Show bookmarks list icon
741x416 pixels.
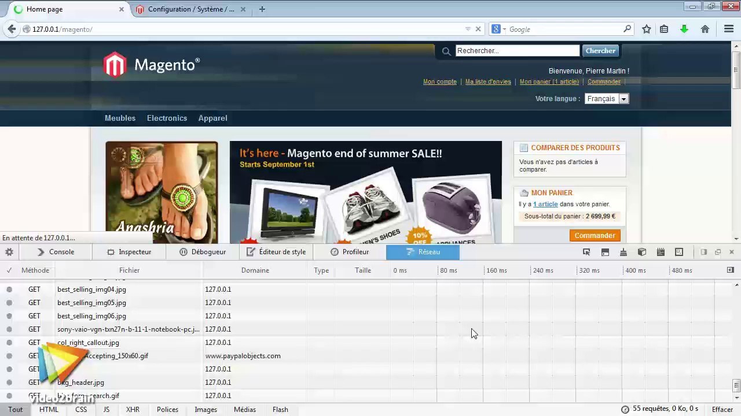tap(664, 29)
